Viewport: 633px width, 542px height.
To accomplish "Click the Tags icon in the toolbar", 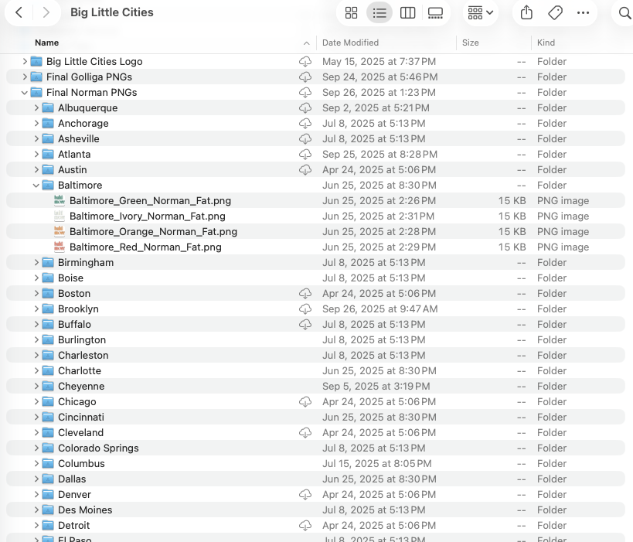I will [555, 12].
